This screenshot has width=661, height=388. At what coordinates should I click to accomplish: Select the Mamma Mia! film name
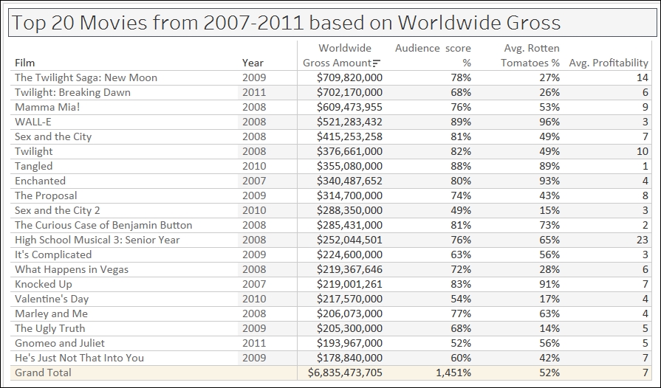pyautogui.click(x=47, y=107)
